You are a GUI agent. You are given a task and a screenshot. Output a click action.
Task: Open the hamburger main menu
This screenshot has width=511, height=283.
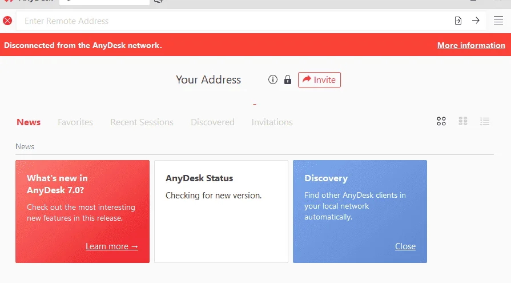[498, 21]
